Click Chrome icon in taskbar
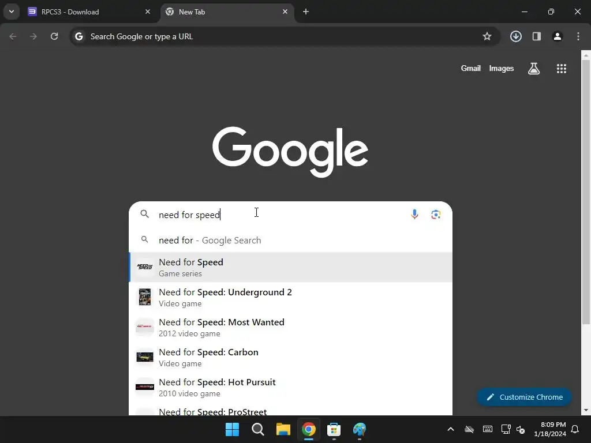The image size is (591, 443). pos(308,429)
